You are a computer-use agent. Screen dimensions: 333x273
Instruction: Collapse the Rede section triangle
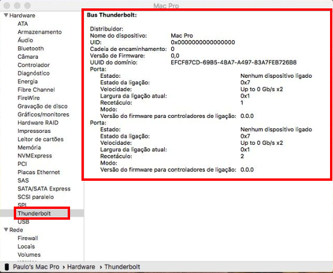6,230
